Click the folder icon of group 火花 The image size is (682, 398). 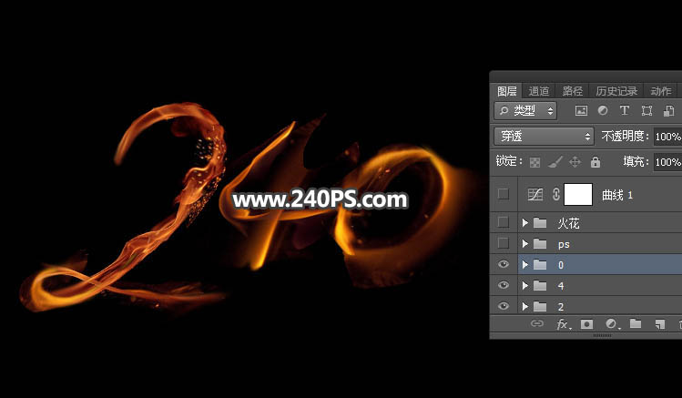tap(540, 223)
